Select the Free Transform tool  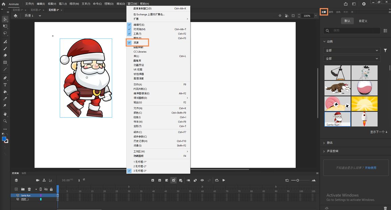(x=5, y=26)
